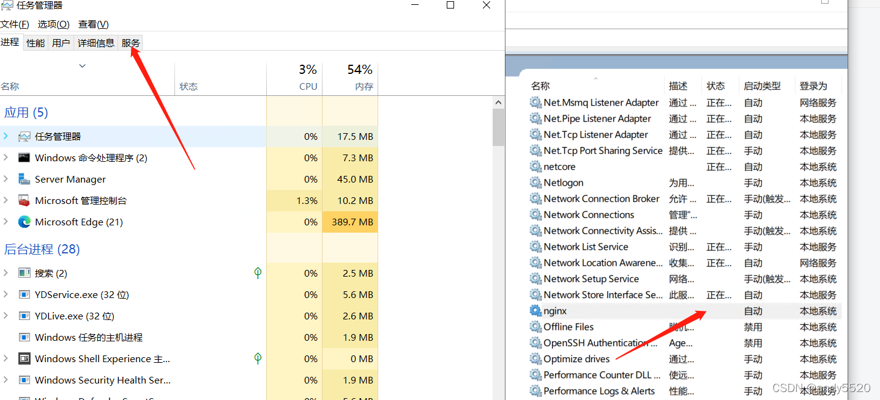
Task: Click the Microsoft Management Console icon
Action: [x=24, y=201]
